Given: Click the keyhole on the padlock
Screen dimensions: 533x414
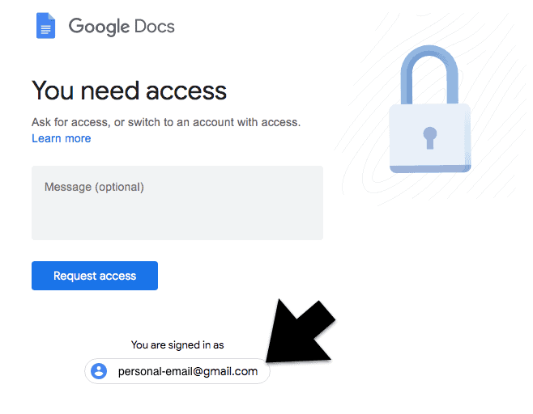Looking at the screenshot, I should point(429,137).
